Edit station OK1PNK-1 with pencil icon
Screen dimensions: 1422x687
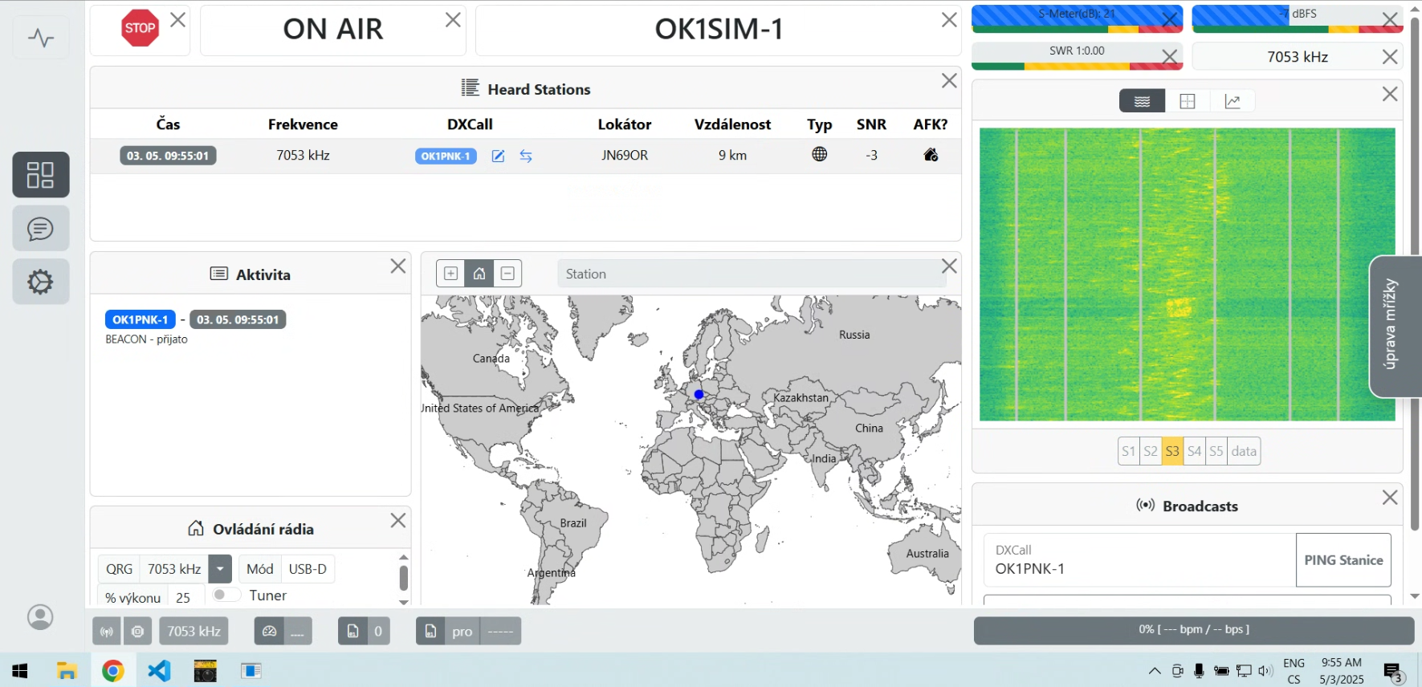pyautogui.click(x=498, y=156)
